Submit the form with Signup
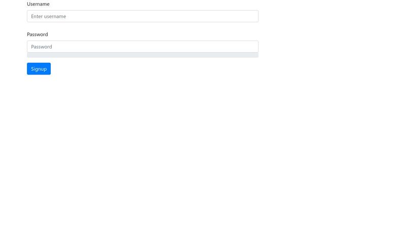The width and height of the screenshot is (406, 228). [x=39, y=69]
